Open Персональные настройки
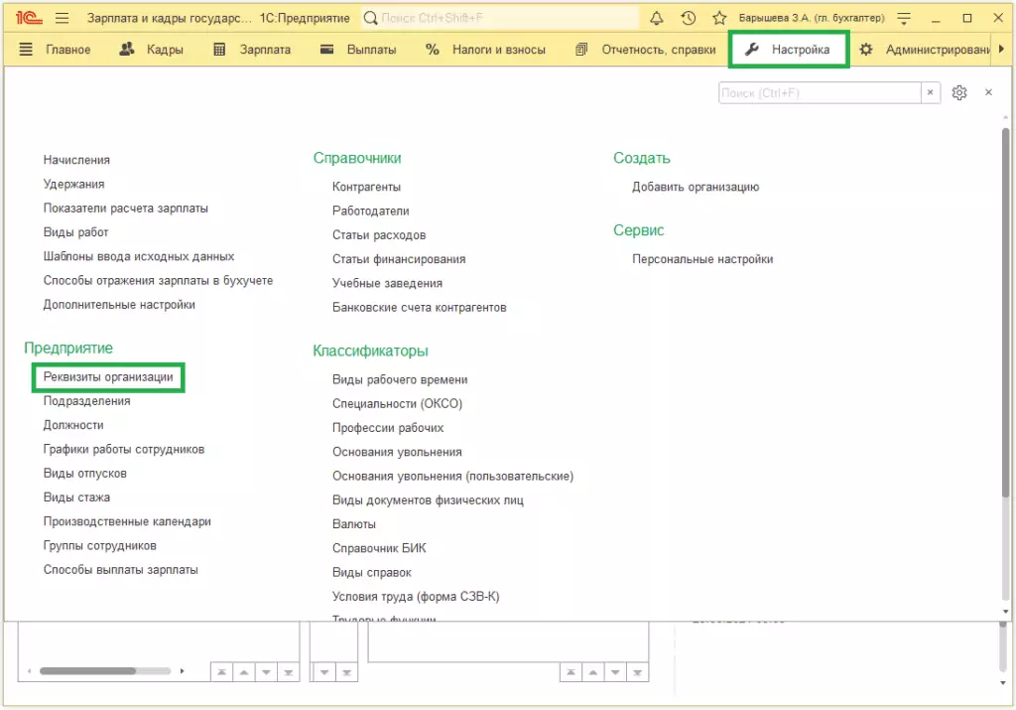The width and height of the screenshot is (1016, 710). [702, 259]
